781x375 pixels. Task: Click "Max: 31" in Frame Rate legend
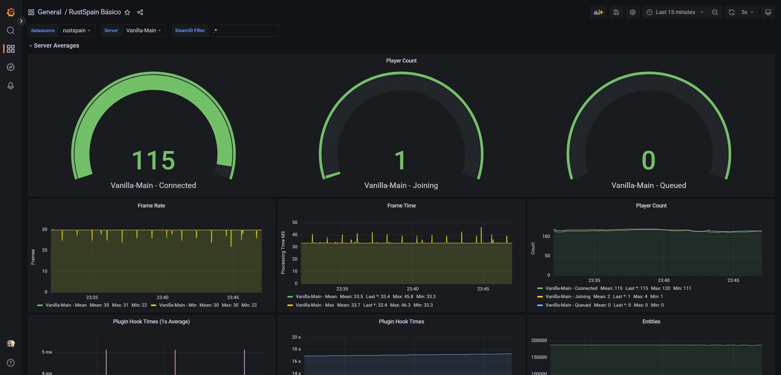click(x=120, y=305)
